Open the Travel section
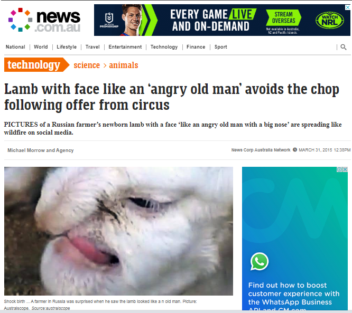This screenshot has height=313, width=352. point(92,47)
